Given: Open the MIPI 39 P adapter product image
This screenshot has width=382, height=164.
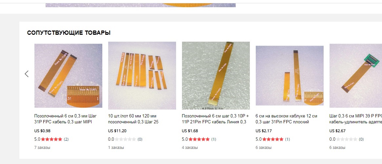Looking at the screenshot, I should coord(356,76).
